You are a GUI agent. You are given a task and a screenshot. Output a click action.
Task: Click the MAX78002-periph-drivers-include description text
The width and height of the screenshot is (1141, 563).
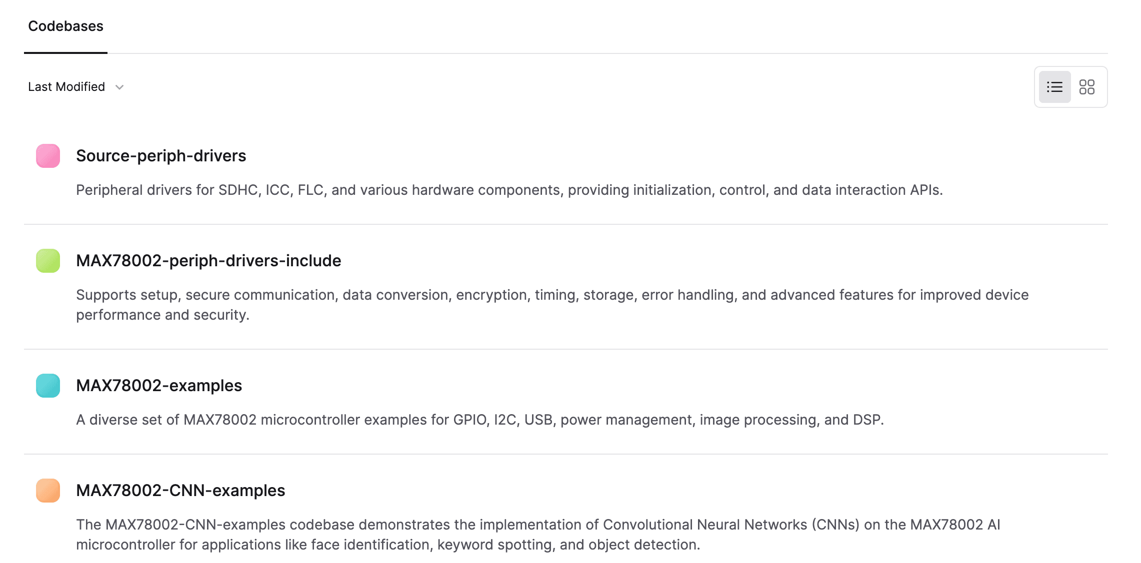coord(552,305)
